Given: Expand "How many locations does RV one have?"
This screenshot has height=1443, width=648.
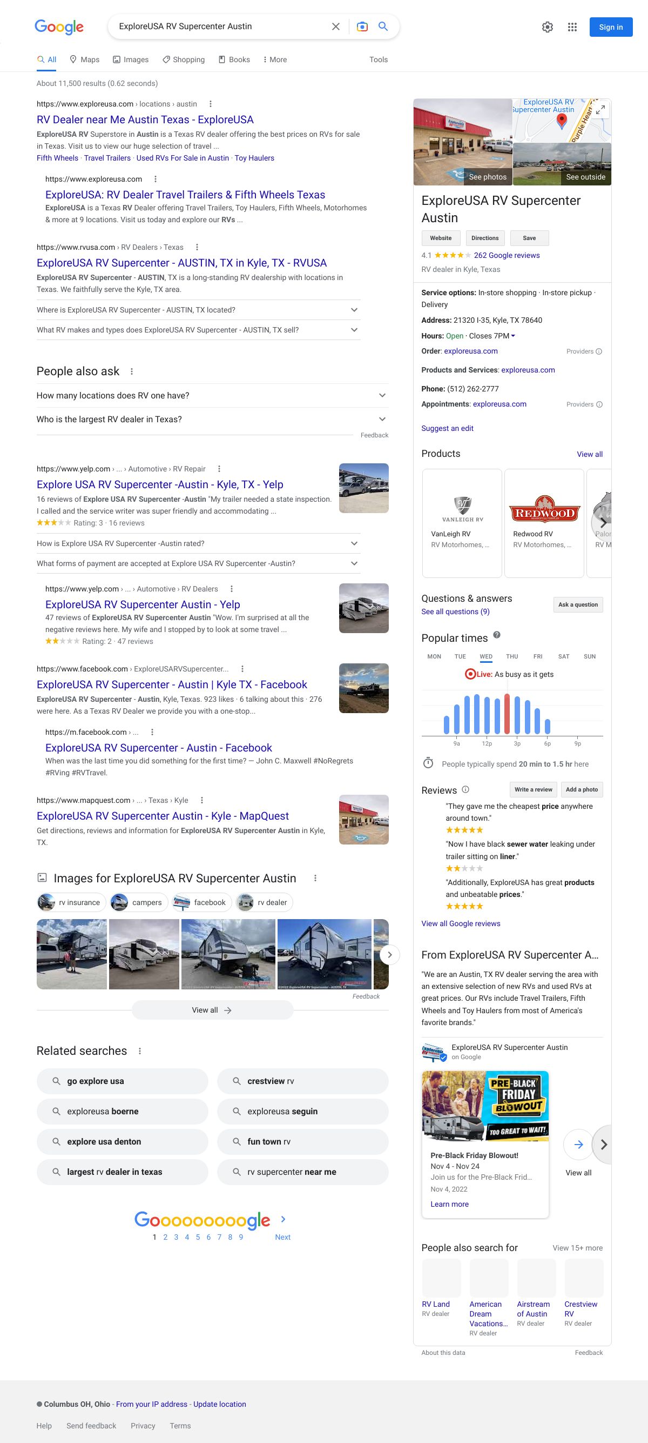Looking at the screenshot, I should pos(382,395).
